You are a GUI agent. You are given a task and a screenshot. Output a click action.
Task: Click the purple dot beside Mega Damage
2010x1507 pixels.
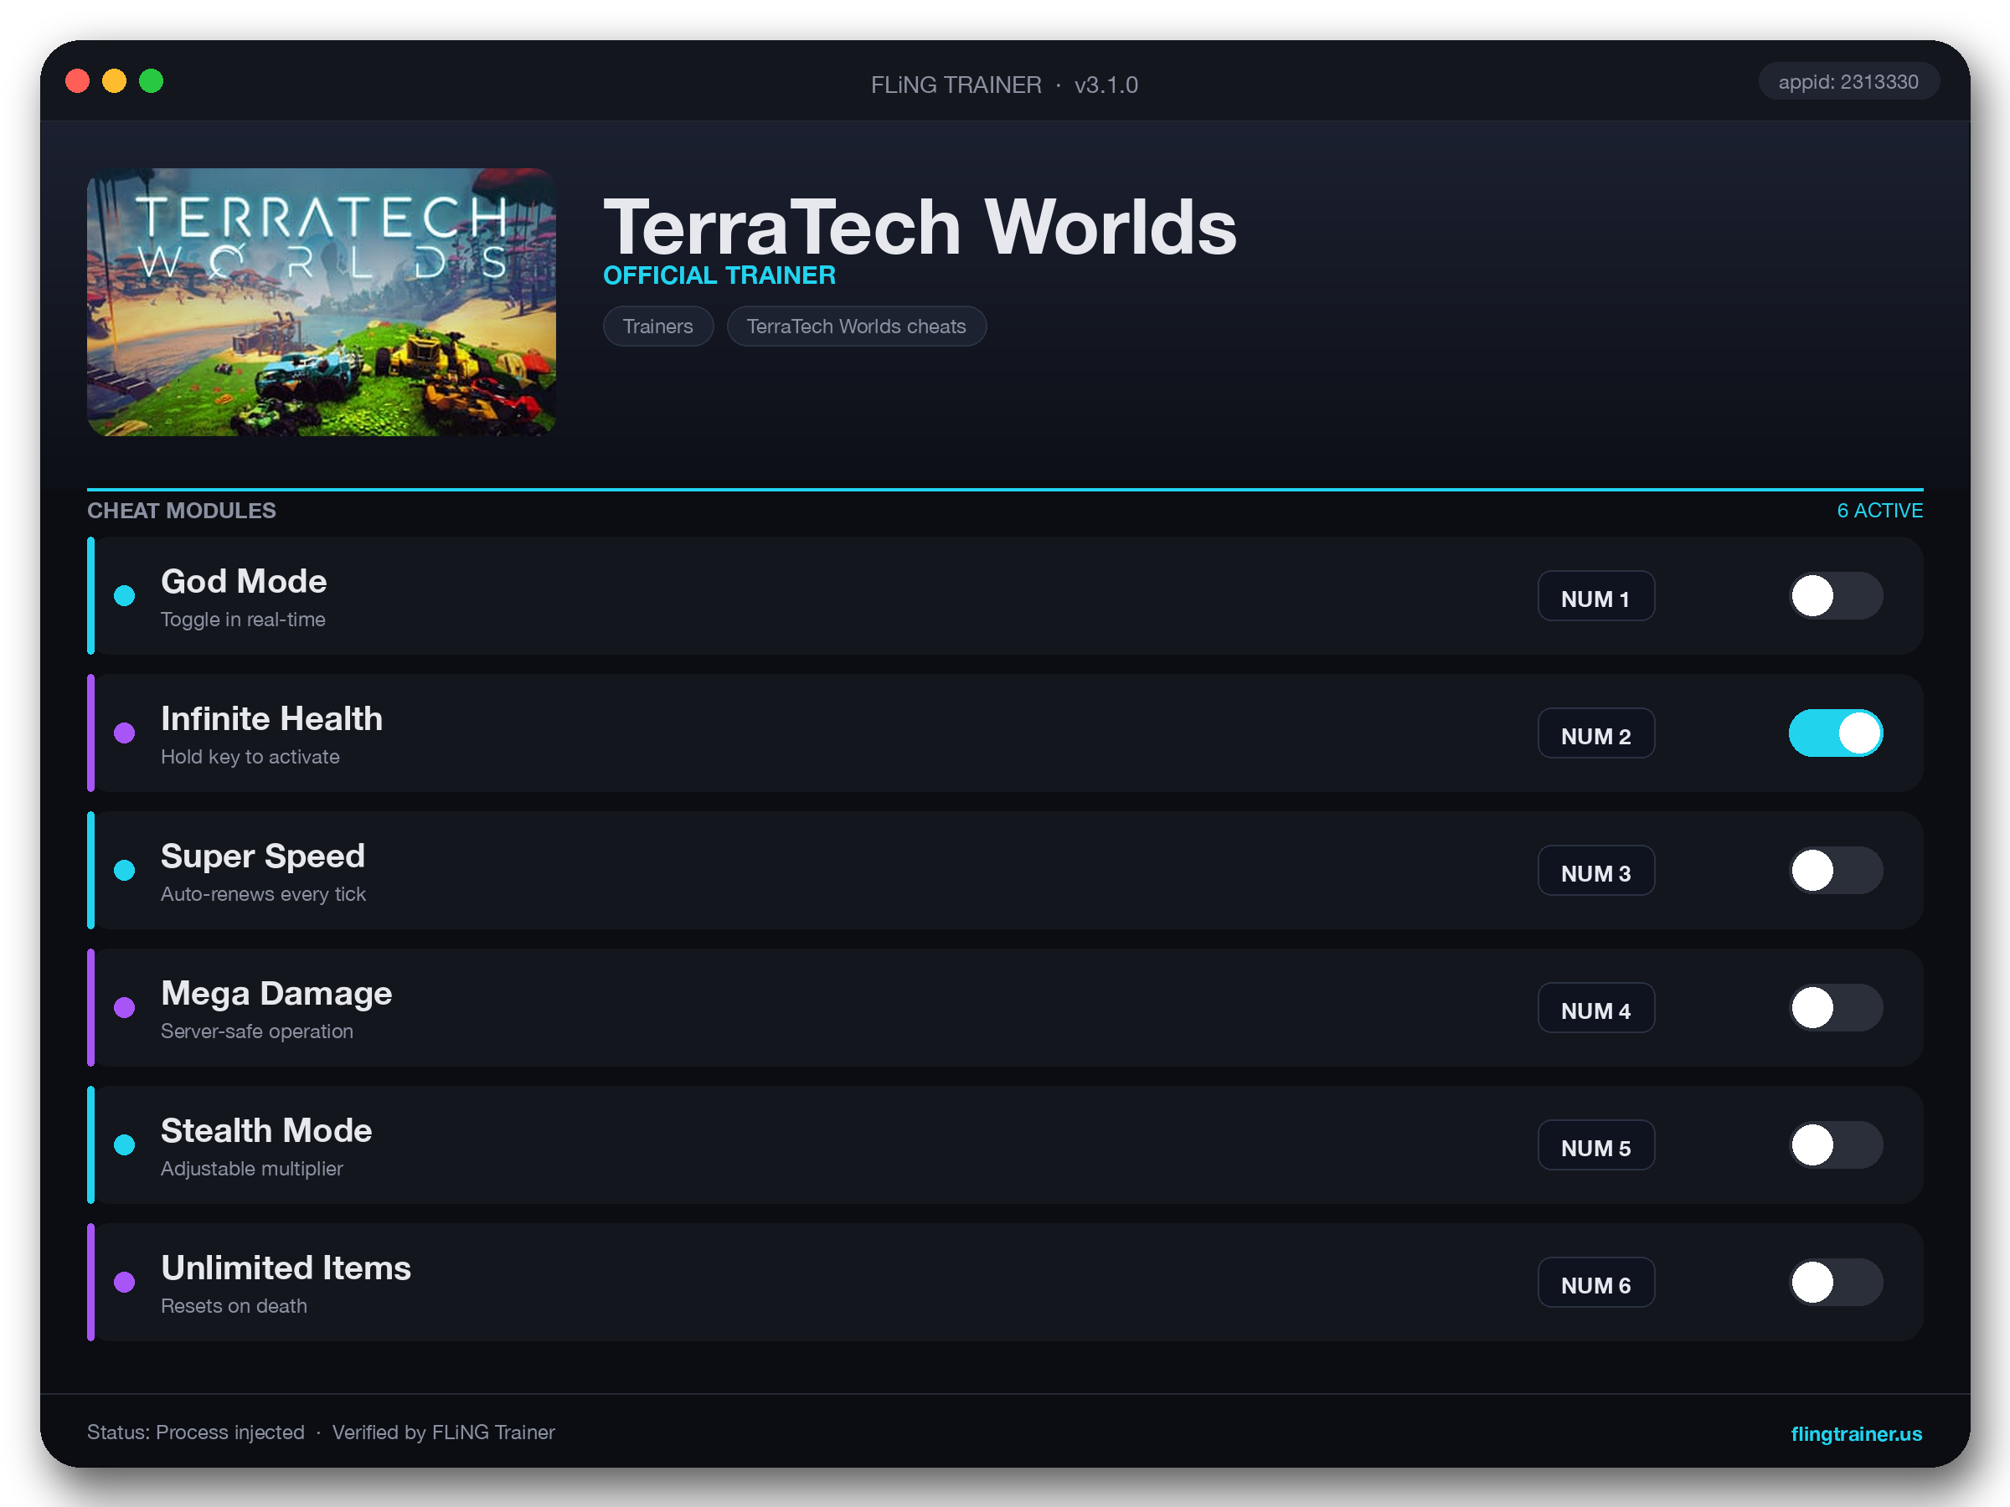(x=125, y=1007)
